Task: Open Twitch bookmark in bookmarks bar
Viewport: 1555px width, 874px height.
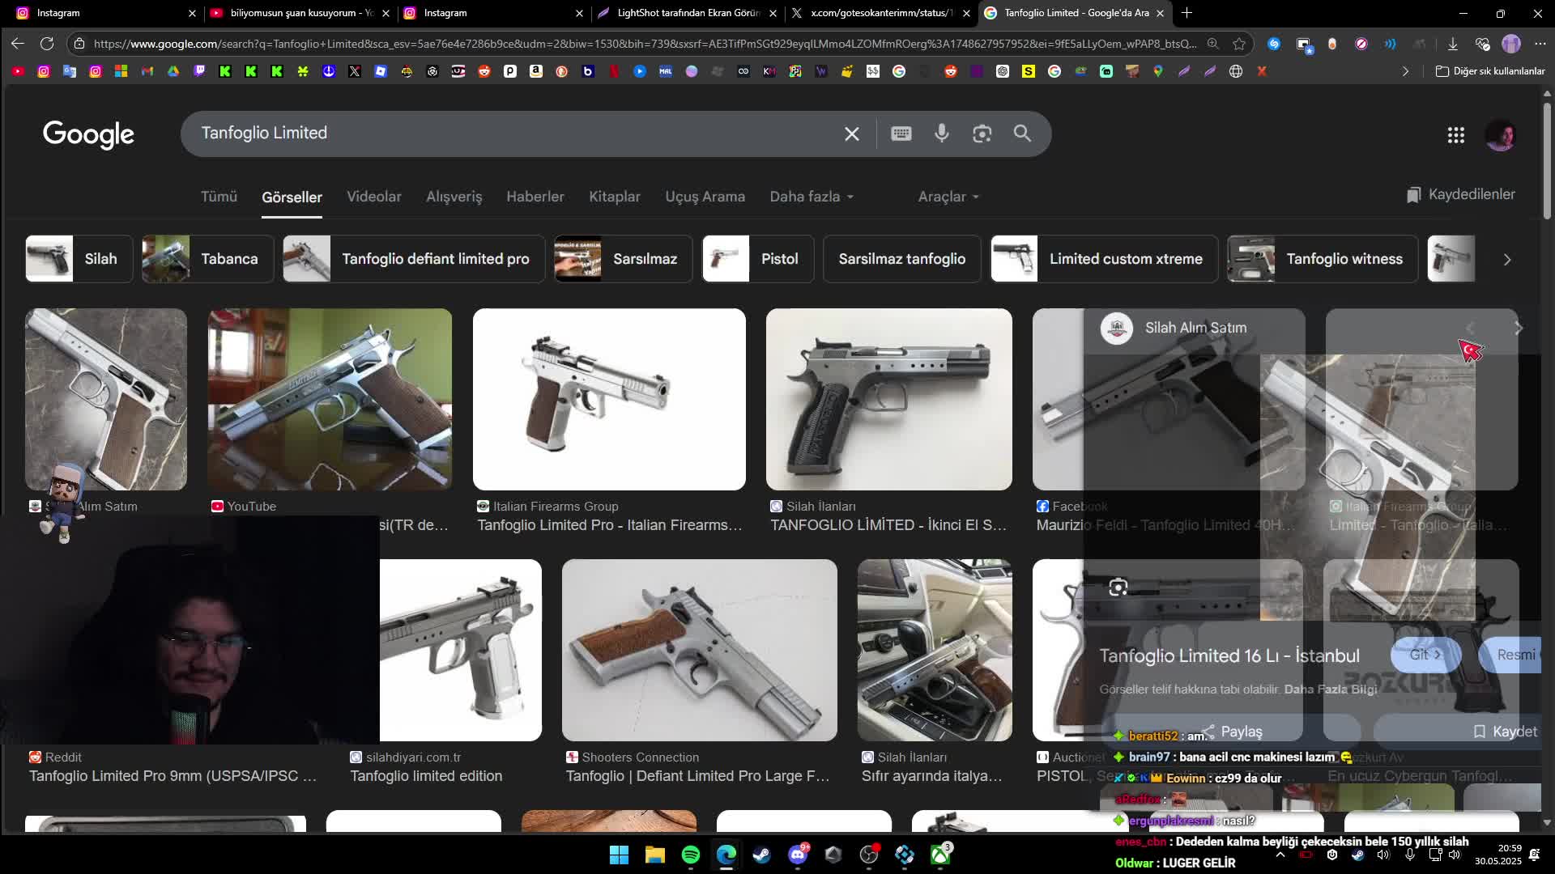Action: (x=199, y=71)
